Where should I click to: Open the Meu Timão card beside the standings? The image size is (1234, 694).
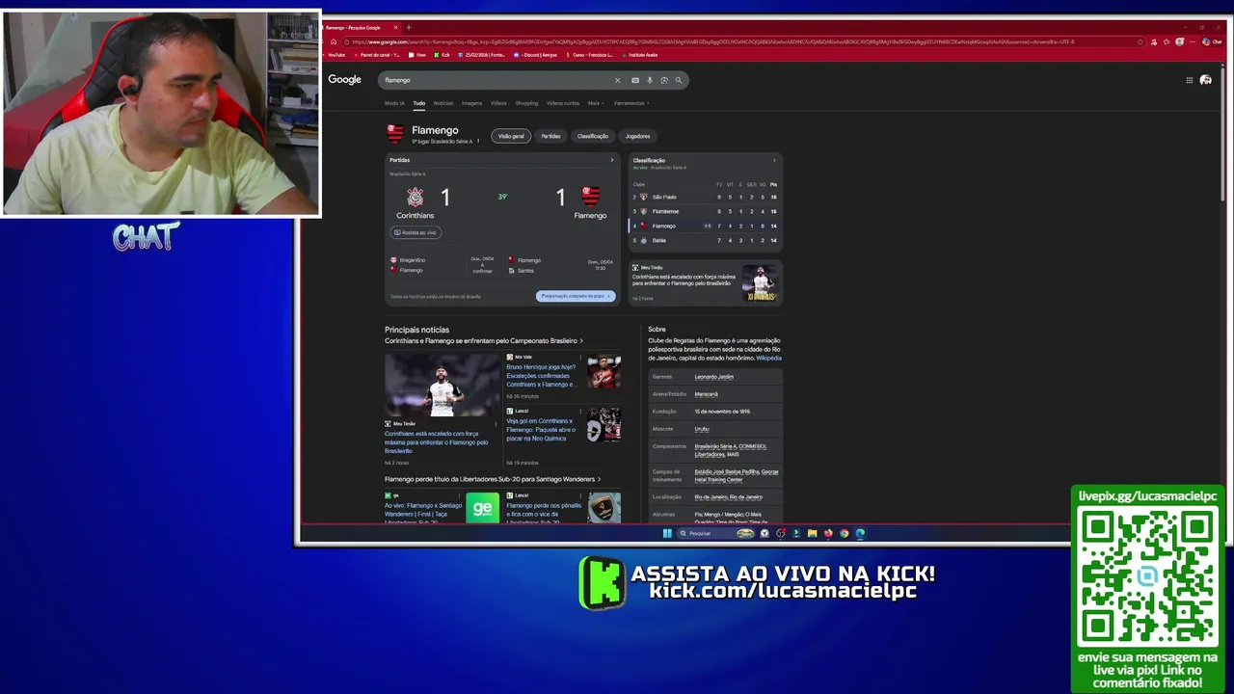[706, 282]
